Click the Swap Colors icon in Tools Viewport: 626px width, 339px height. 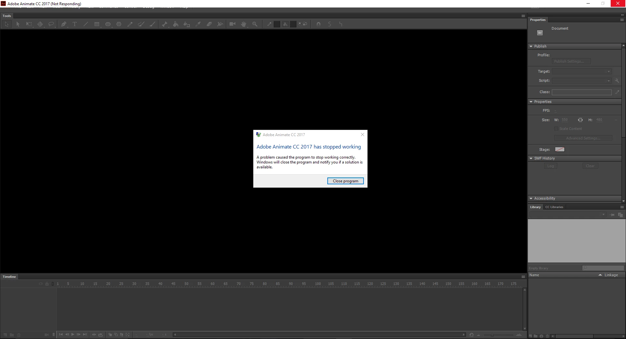305,24
